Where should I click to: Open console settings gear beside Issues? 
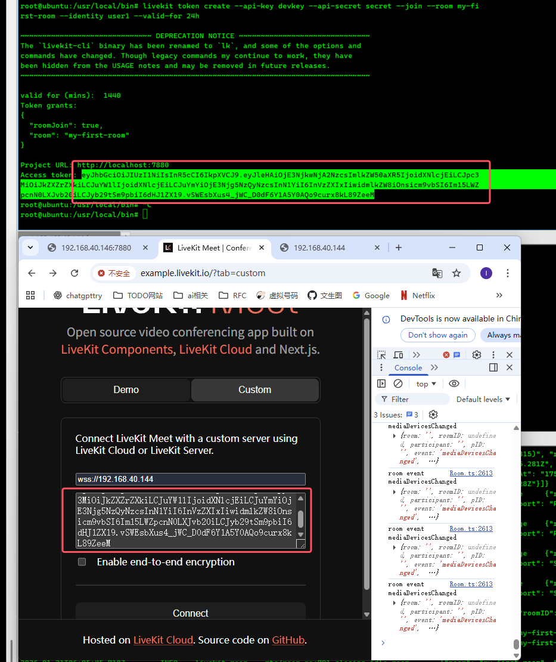pos(433,415)
